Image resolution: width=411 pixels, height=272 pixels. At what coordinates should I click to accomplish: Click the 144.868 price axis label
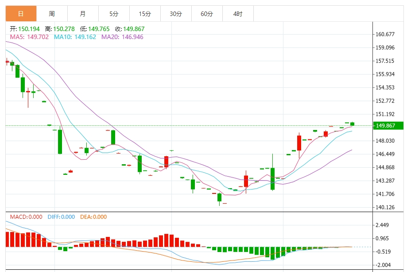pyautogui.click(x=385, y=167)
